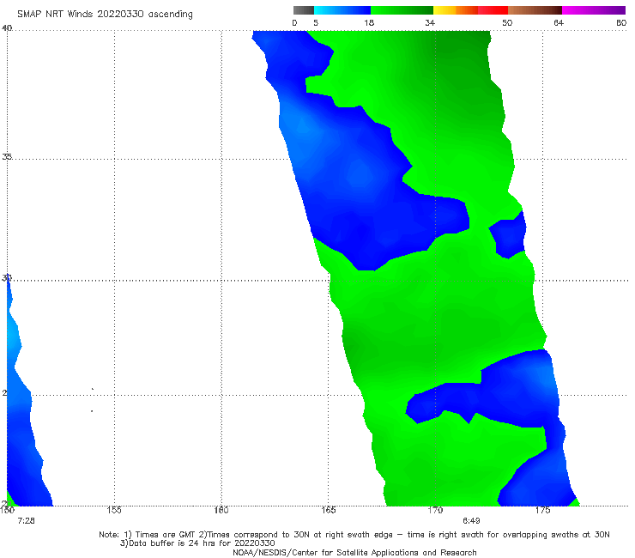Click the swath time '6:49'
Viewport: 635px width, 558px height.
[x=471, y=521]
